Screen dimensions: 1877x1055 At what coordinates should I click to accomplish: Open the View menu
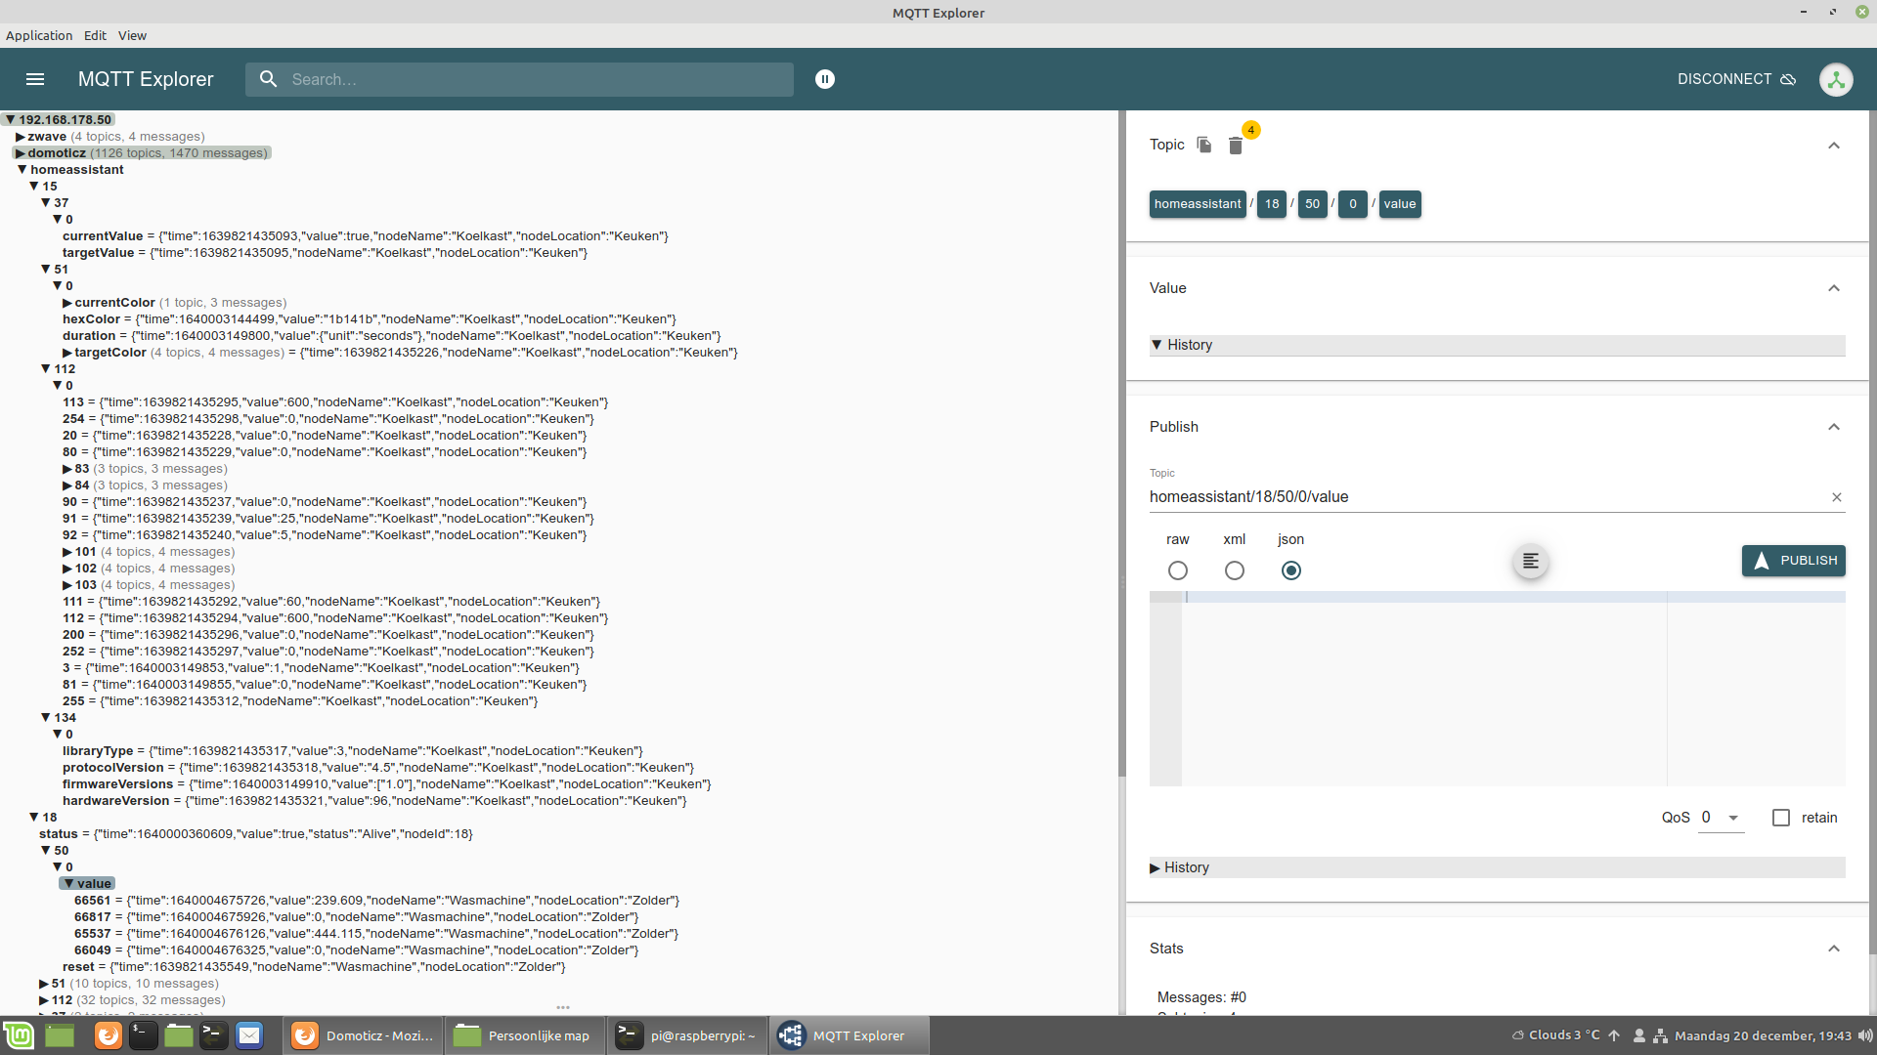(x=132, y=35)
